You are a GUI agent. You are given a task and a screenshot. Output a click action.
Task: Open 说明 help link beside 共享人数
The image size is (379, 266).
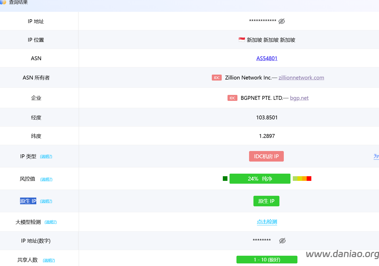tap(49, 260)
